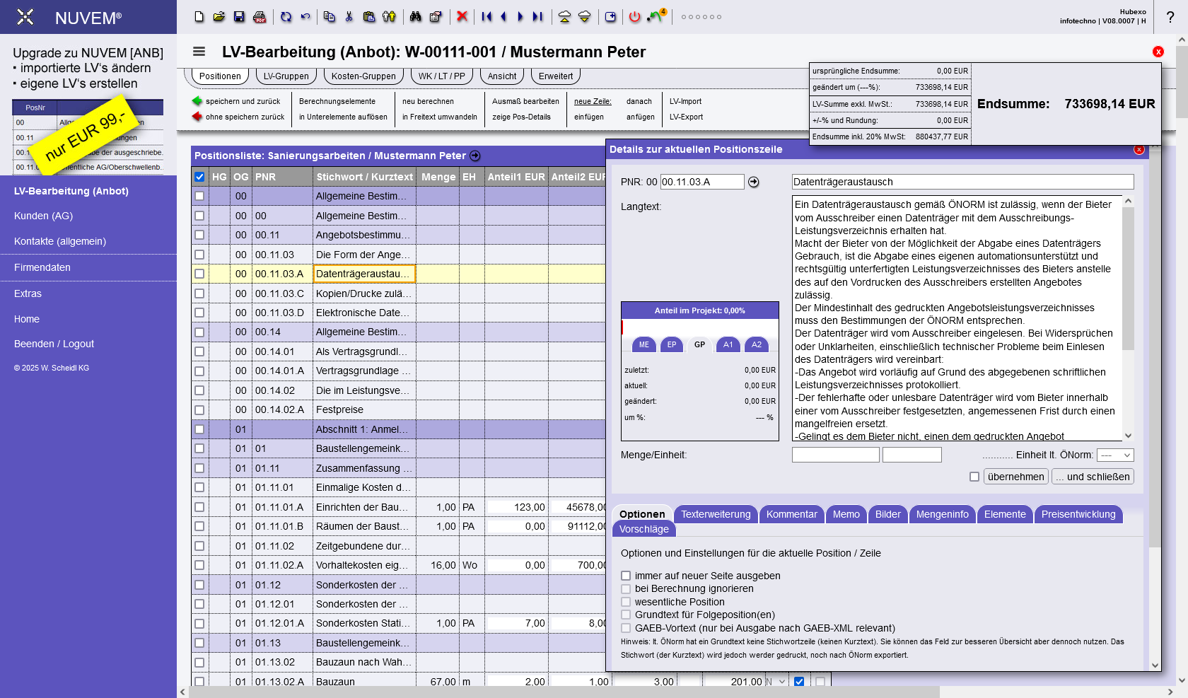Click the PNR input field
The image size is (1188, 698).
point(702,182)
